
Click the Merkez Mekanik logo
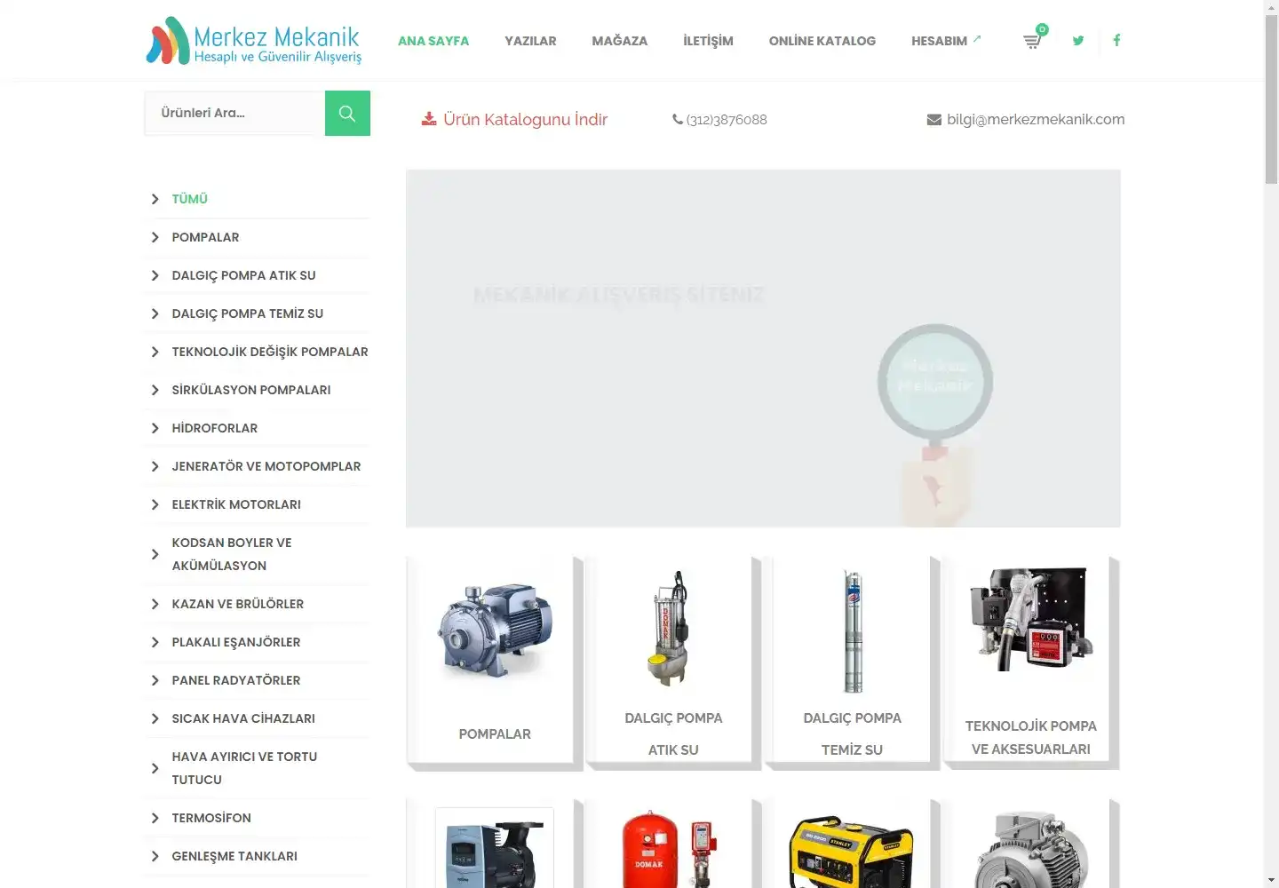pos(254,41)
